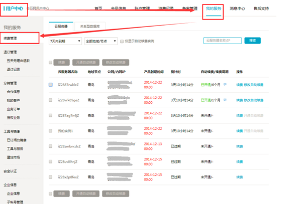
Task: Tick checkbox for server iZ2887rwkleZ
Action: pos(50,85)
